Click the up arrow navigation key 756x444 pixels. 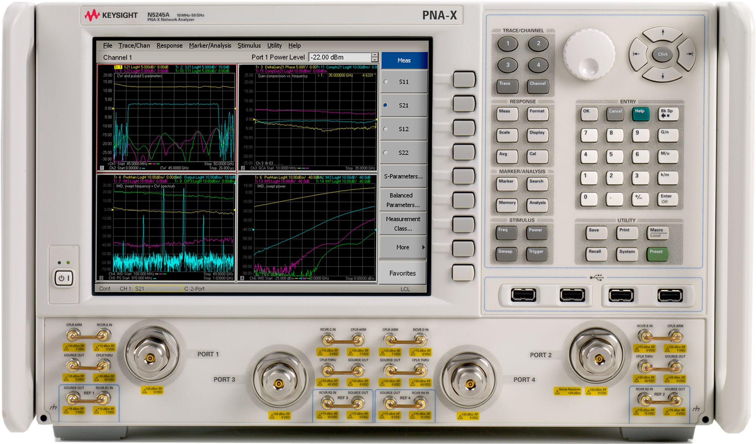click(662, 34)
